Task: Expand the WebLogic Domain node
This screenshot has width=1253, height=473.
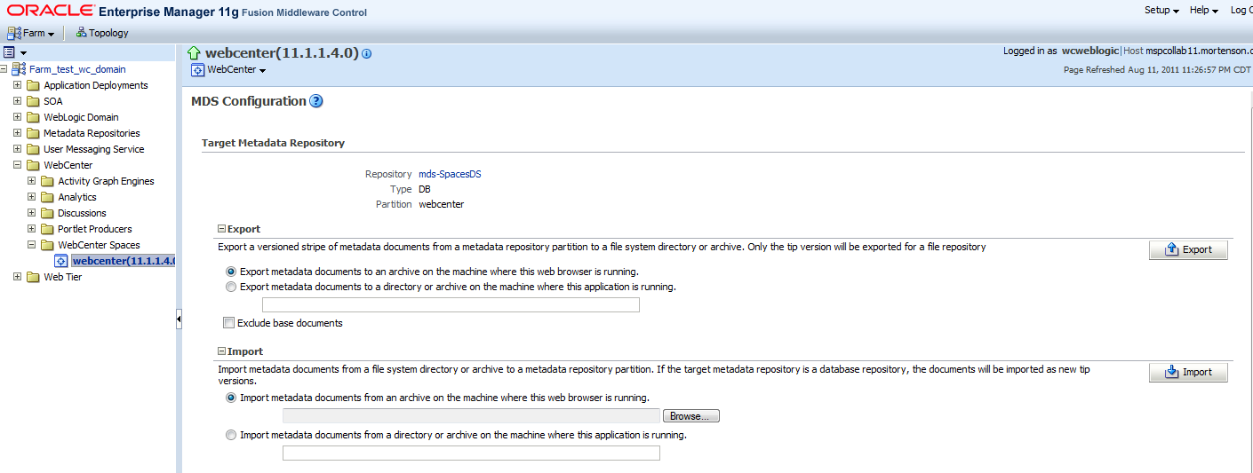Action: coord(17,117)
